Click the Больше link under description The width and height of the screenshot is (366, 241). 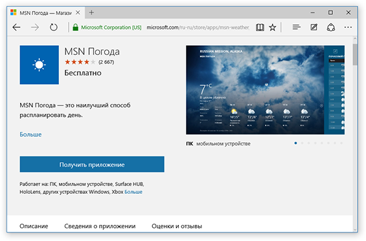tap(30, 134)
